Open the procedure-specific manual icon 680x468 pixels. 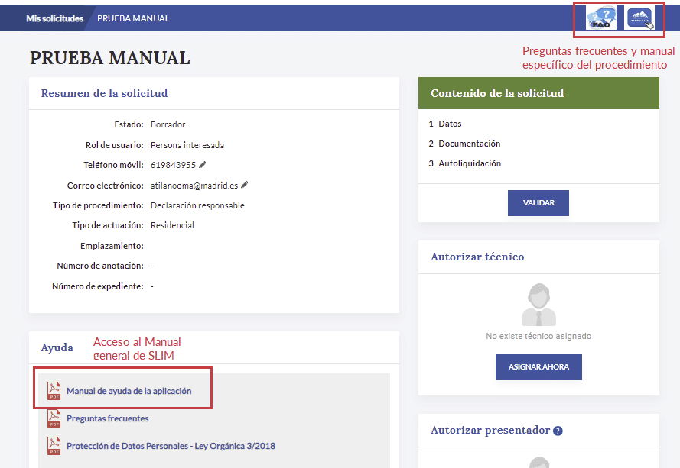[640, 18]
